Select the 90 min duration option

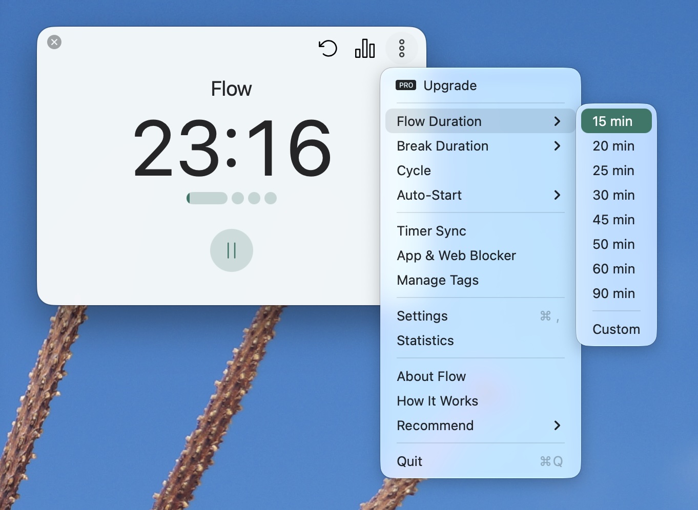[x=617, y=293]
